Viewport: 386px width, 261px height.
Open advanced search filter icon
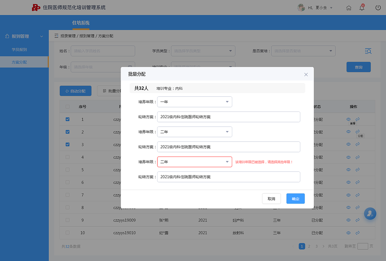coord(368,51)
